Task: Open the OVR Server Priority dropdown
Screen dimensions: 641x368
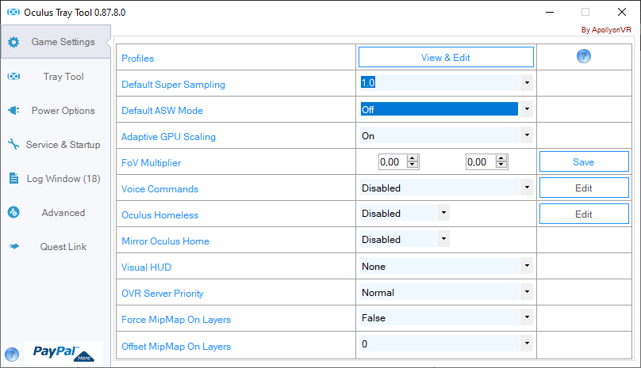Action: pyautogui.click(x=527, y=292)
